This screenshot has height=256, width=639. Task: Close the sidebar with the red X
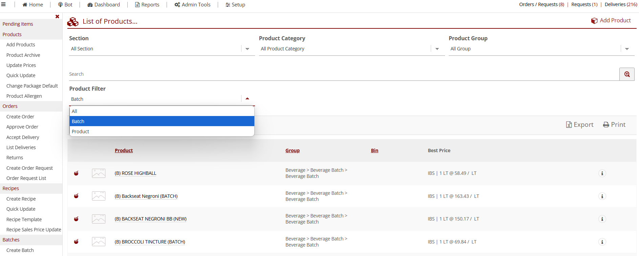(57, 17)
